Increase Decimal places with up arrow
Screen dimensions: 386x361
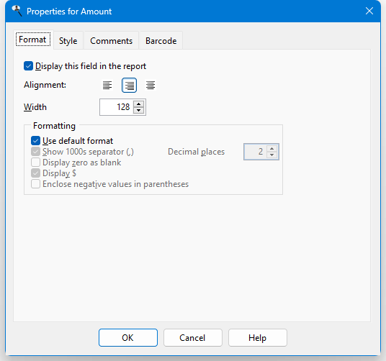271,149
